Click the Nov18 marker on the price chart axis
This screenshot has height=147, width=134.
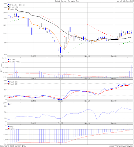(x=87, y=56)
